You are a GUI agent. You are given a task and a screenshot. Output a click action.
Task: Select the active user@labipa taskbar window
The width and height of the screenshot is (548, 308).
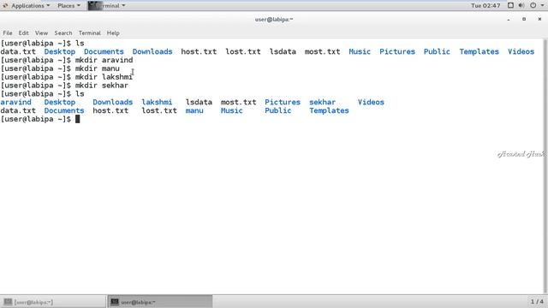(160, 302)
